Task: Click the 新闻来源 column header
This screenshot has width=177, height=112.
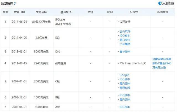Action: pos(163,12)
